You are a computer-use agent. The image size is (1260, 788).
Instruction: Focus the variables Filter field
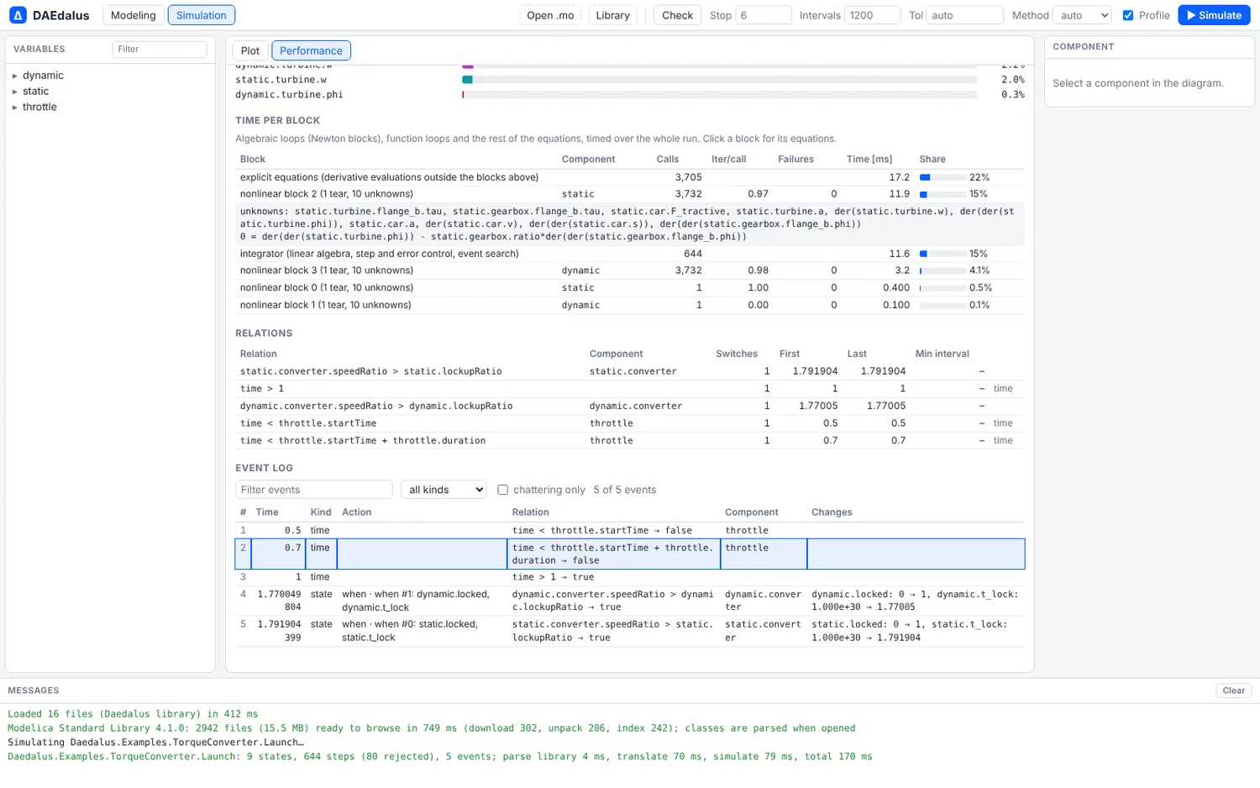click(x=160, y=50)
